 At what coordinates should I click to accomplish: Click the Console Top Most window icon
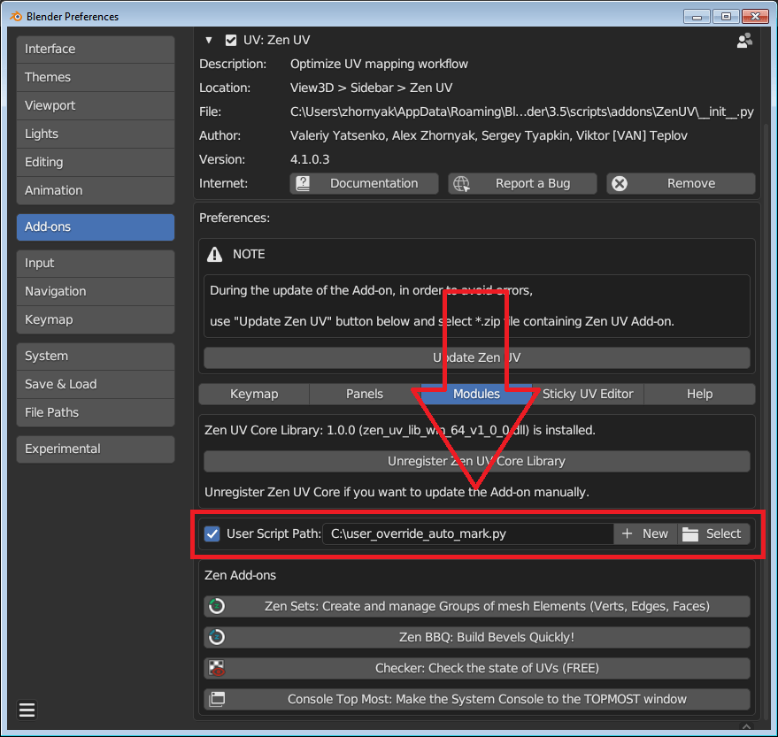coord(218,699)
